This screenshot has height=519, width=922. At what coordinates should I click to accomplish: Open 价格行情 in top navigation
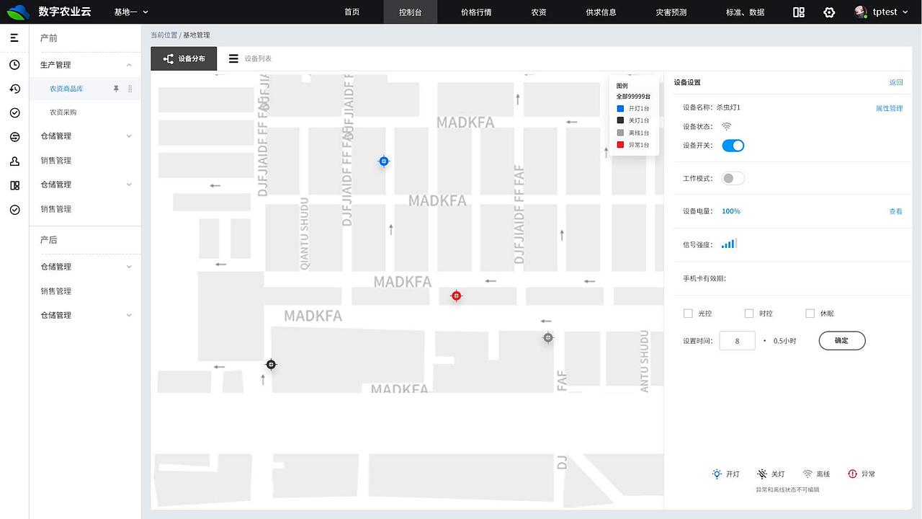click(x=476, y=12)
